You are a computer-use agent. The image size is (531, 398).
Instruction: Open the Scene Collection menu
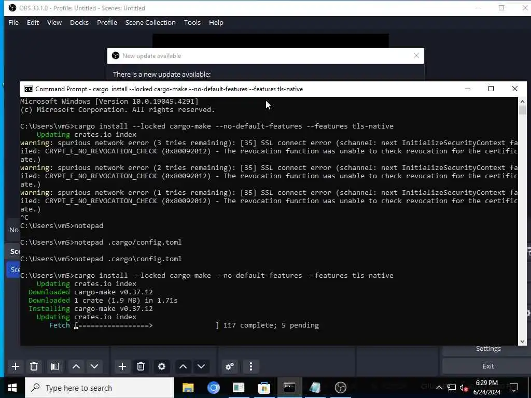tap(150, 22)
